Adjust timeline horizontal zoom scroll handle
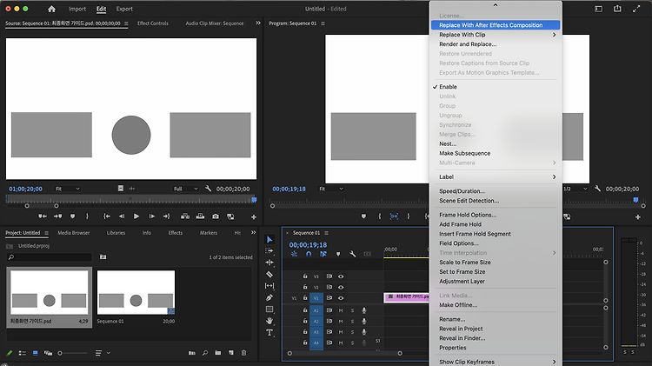 pos(400,354)
